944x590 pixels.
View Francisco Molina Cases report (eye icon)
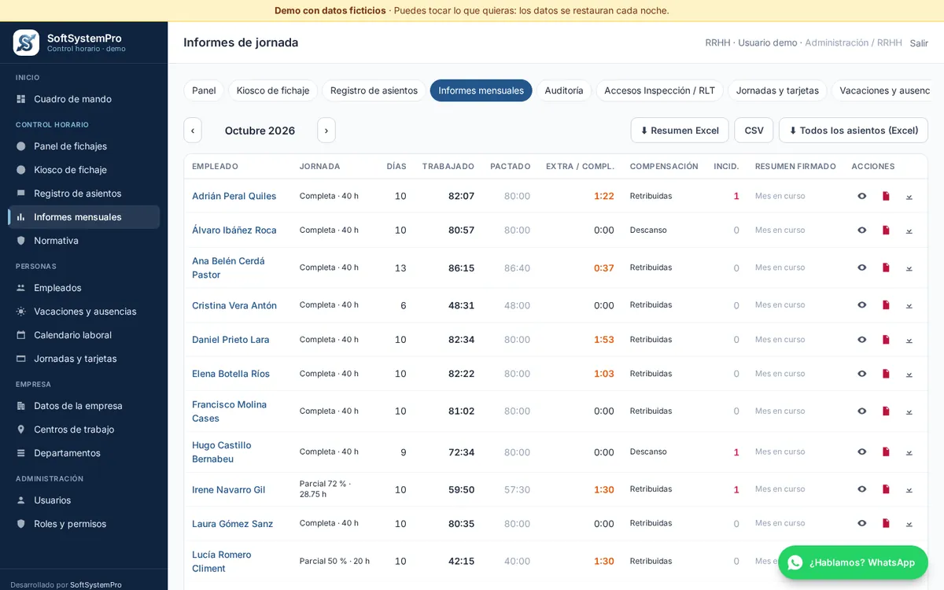[862, 411]
